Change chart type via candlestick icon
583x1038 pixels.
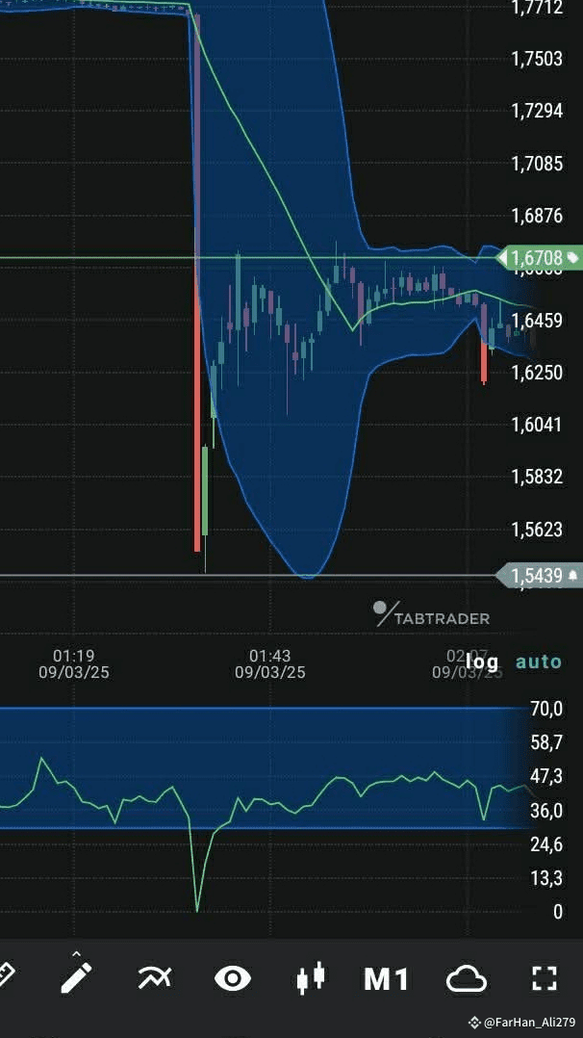coord(311,977)
